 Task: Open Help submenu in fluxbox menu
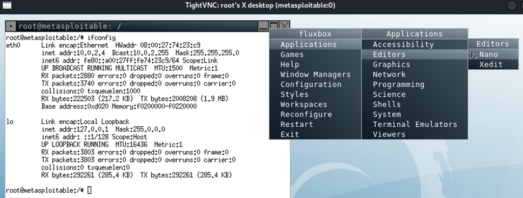tap(315, 64)
